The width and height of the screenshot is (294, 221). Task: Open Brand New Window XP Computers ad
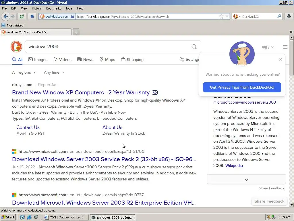[81, 92]
